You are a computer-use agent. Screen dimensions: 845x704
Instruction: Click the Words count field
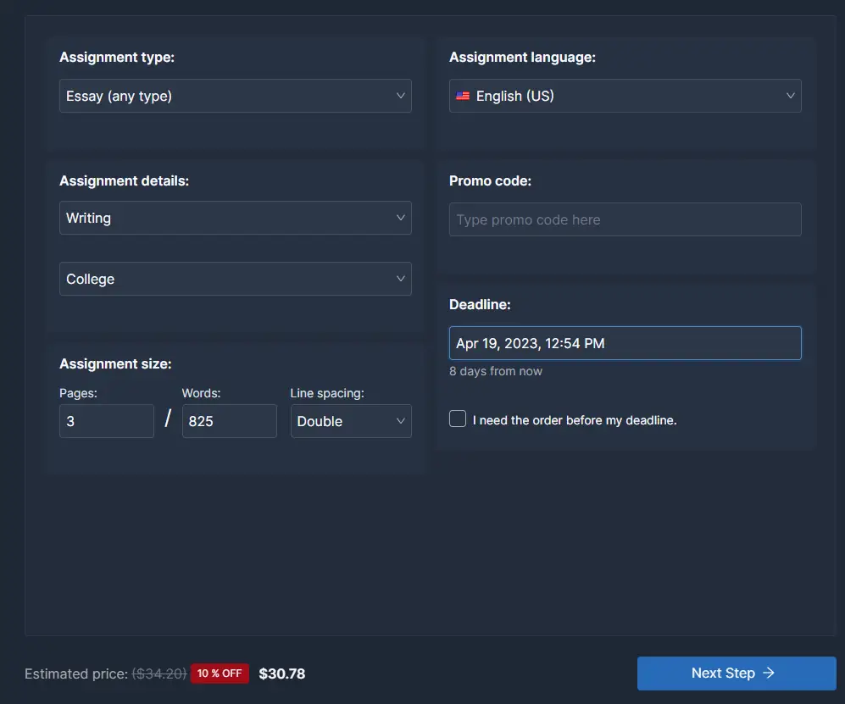coord(229,421)
